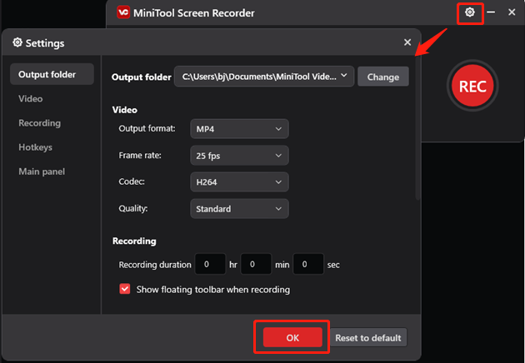This screenshot has height=363, width=525.
Task: Click the Recording section heading
Action: (x=134, y=241)
